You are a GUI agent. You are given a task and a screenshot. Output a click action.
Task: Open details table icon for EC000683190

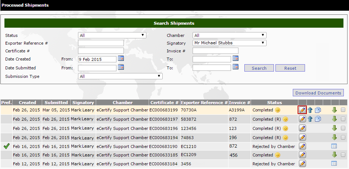[x=334, y=146]
